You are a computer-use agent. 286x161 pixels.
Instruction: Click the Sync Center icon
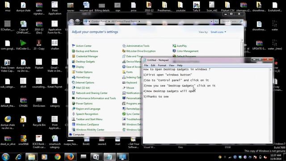tap(124, 114)
